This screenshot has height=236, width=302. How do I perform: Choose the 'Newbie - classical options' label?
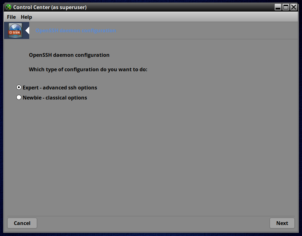tap(55, 98)
